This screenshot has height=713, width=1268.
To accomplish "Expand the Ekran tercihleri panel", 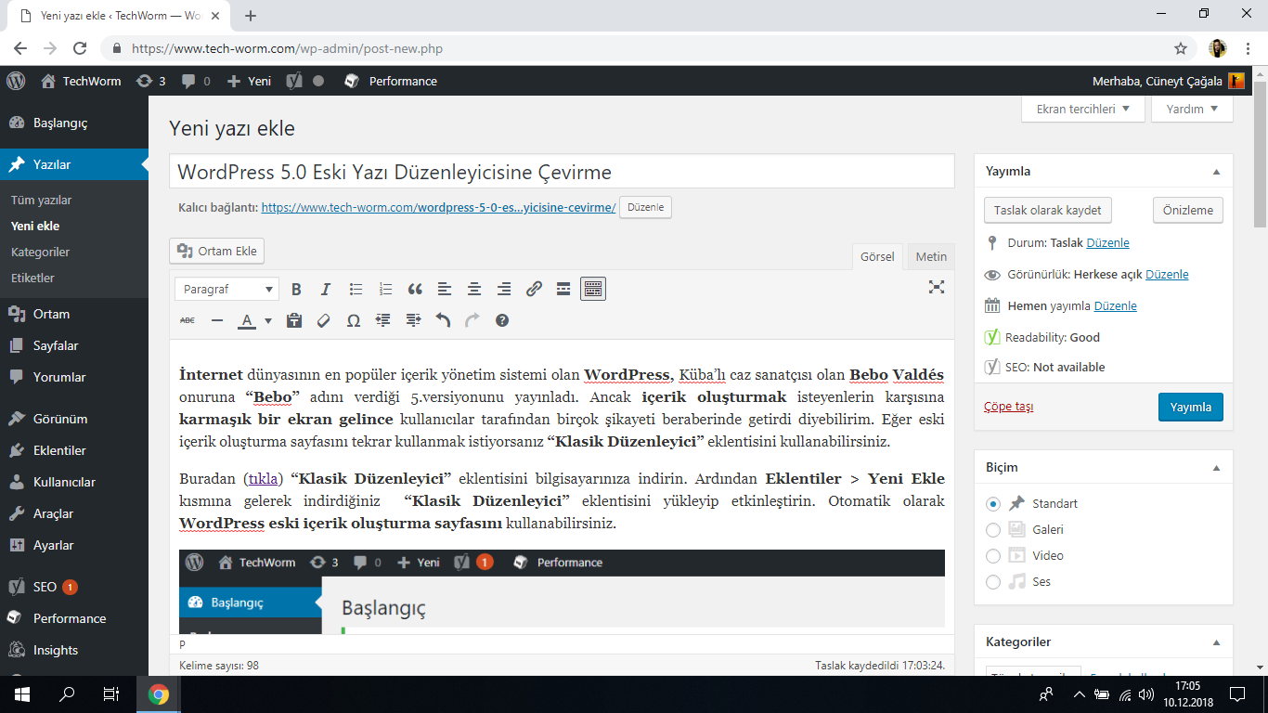I will [x=1082, y=109].
